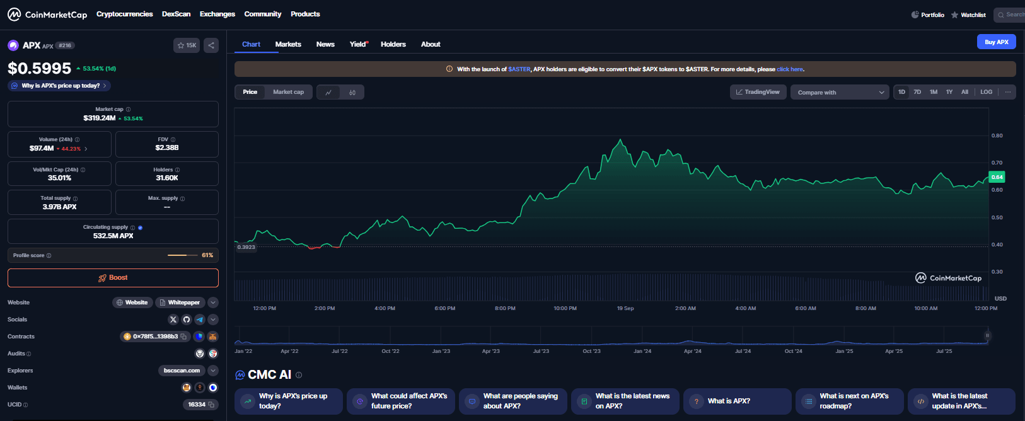This screenshot has height=421, width=1025.
Task: Open the MetaMask wallet icon in Wallets row
Action: [187, 388]
